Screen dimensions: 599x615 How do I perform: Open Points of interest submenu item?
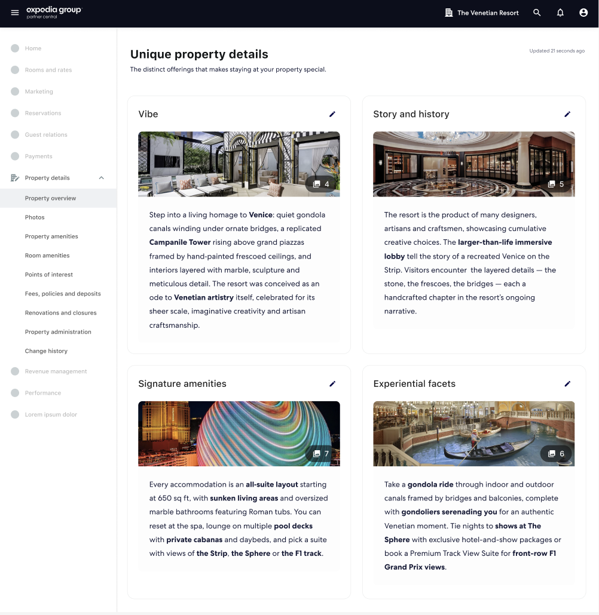(48, 275)
